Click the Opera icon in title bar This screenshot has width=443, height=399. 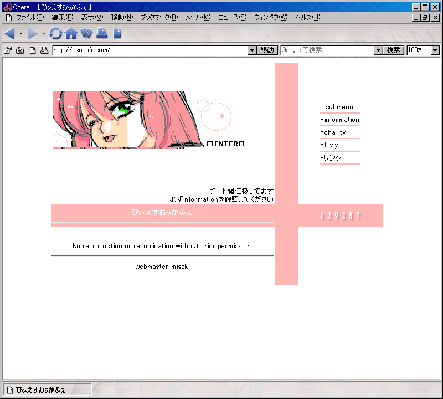(x=8, y=7)
